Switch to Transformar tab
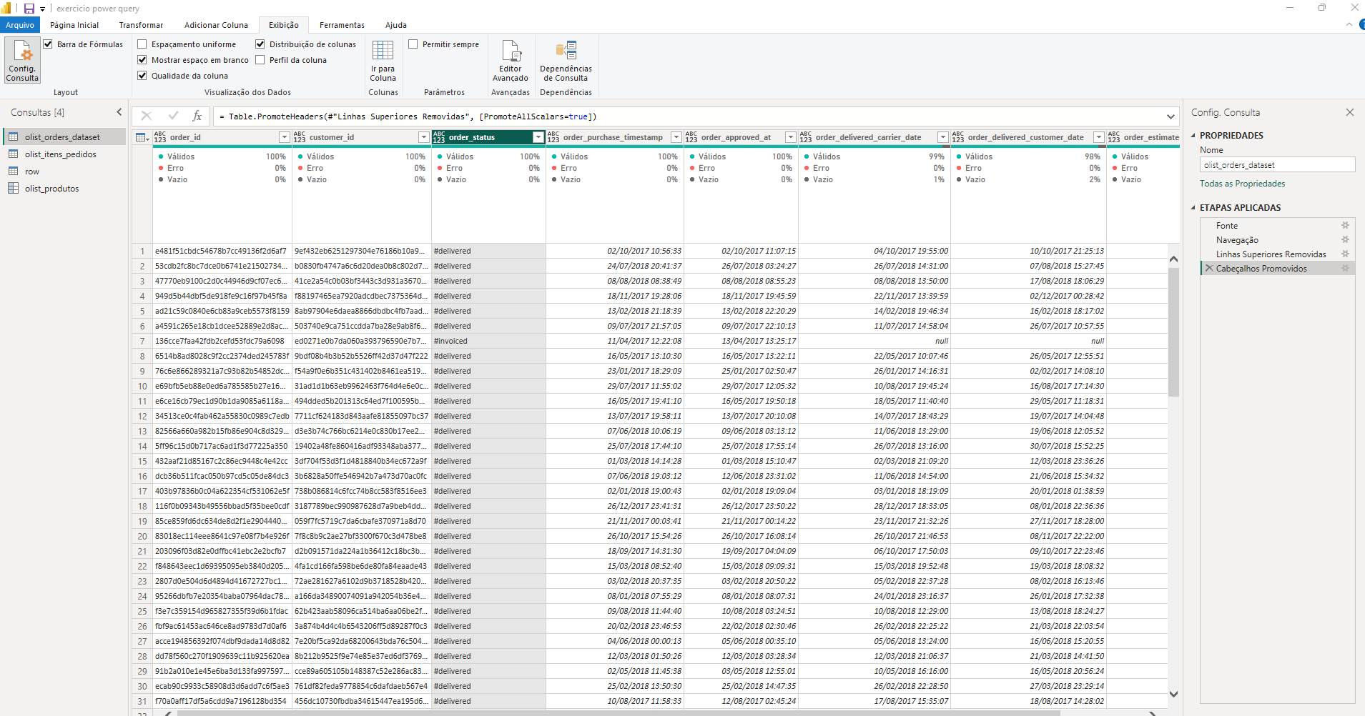This screenshot has height=716, width=1365. pyautogui.click(x=141, y=25)
